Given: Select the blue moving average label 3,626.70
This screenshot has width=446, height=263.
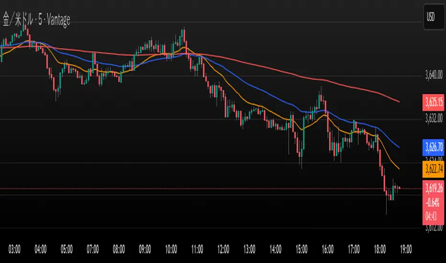Looking at the screenshot, I should point(434,147).
